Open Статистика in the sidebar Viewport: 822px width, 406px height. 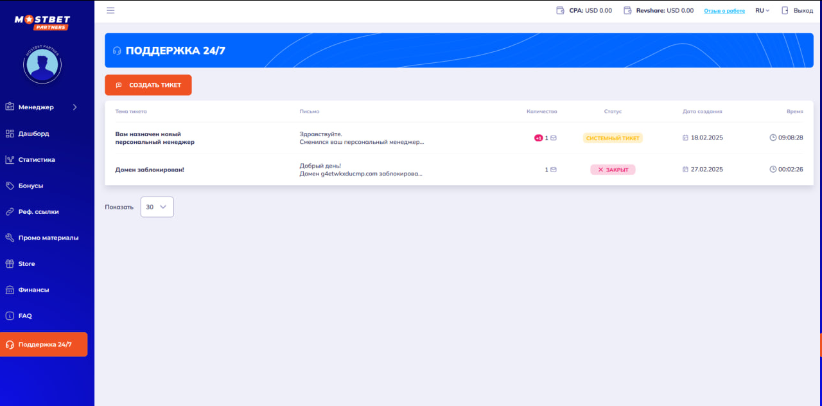pos(37,159)
